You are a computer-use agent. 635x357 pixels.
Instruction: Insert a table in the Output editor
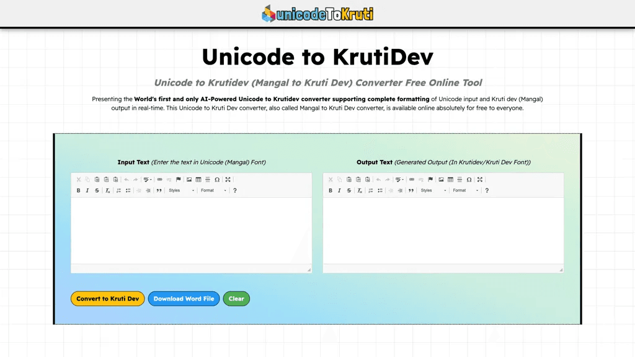point(450,179)
